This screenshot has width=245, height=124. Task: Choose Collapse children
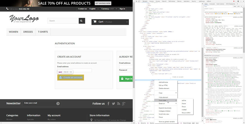pyautogui.click(x=166, y=111)
